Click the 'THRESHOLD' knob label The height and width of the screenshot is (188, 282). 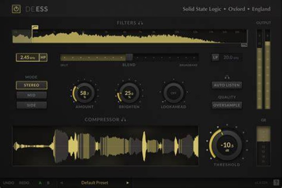[227, 164]
